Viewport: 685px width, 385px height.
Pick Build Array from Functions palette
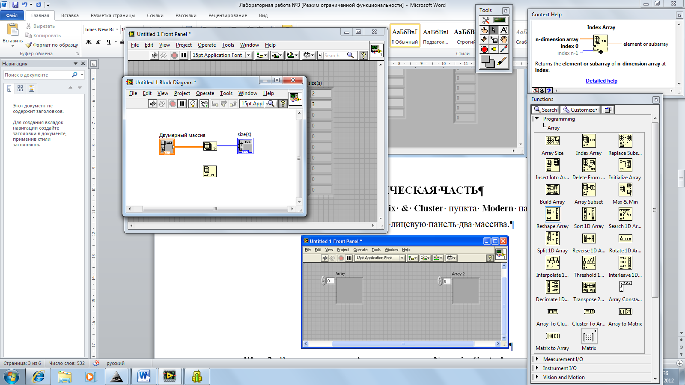552,190
